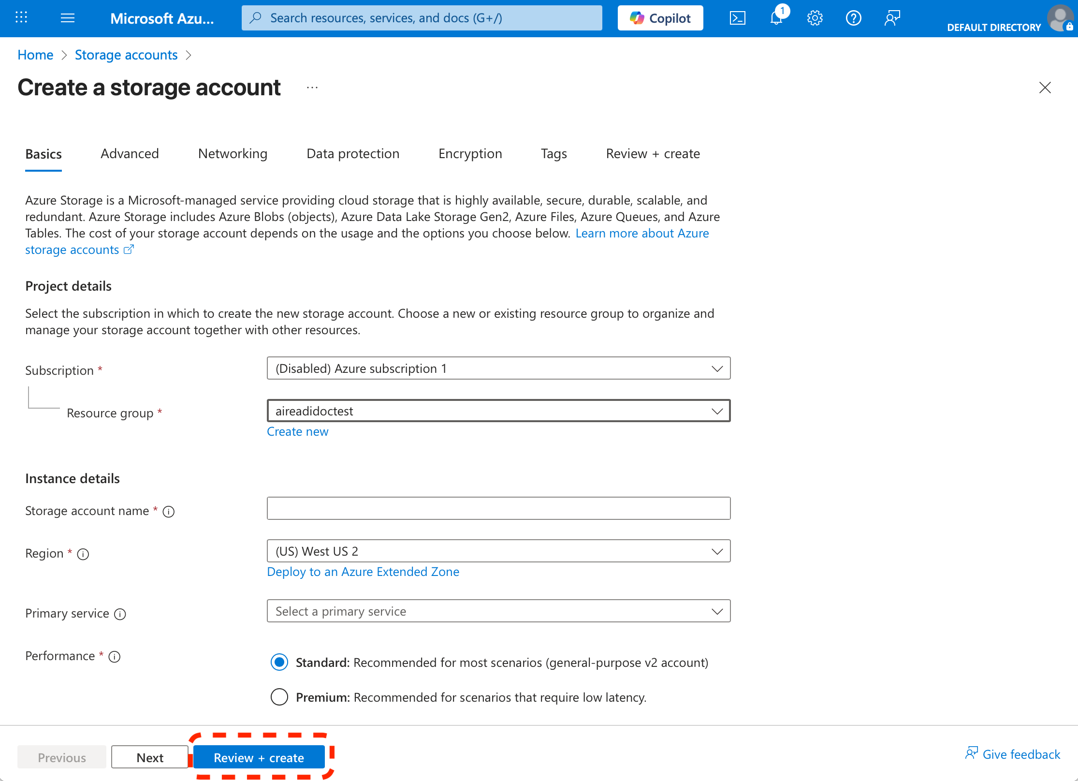
Task: Switch to the Data protection tab
Action: click(353, 154)
